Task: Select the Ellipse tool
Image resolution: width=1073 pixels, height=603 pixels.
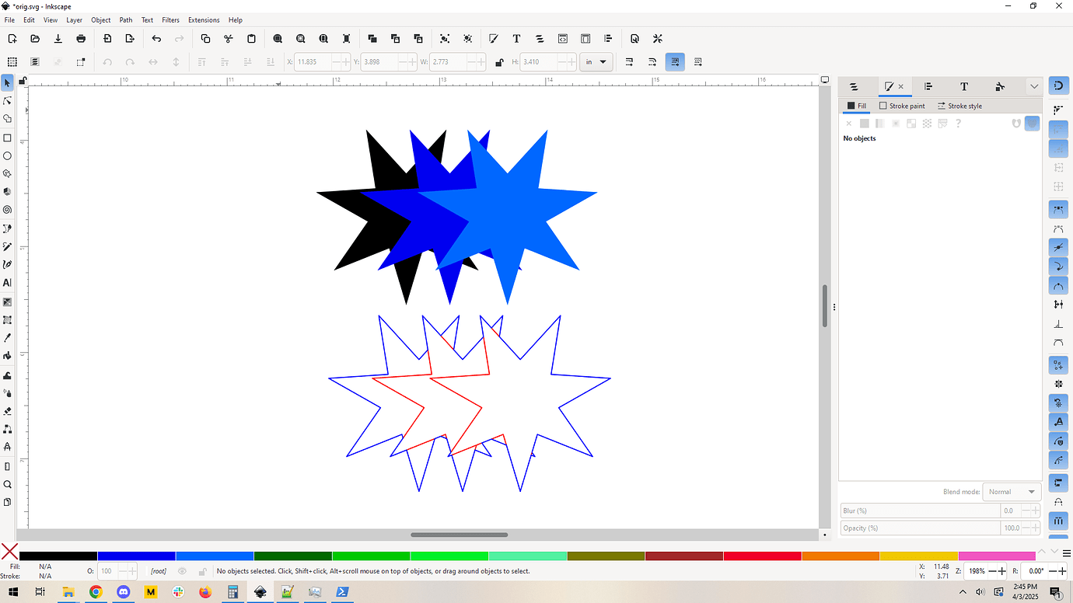Action: click(8, 155)
